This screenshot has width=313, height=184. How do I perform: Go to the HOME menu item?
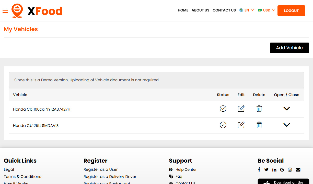tap(183, 10)
